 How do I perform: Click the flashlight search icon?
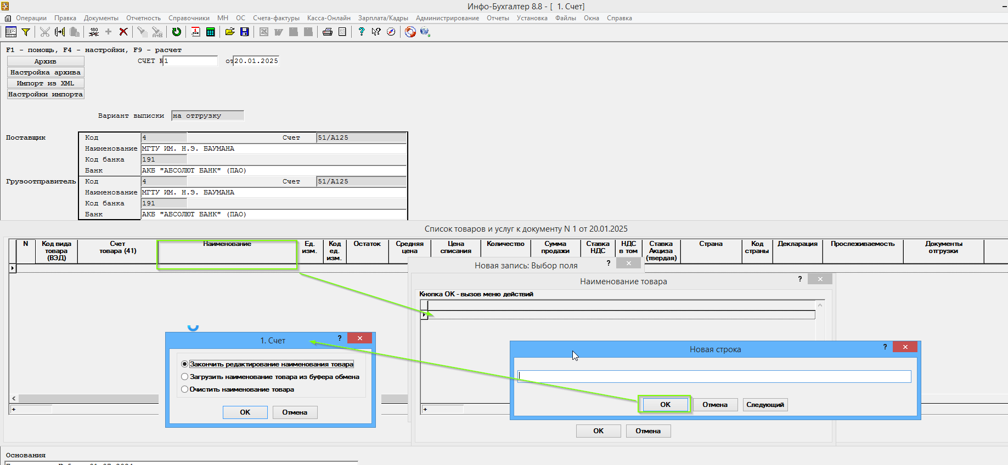point(142,32)
